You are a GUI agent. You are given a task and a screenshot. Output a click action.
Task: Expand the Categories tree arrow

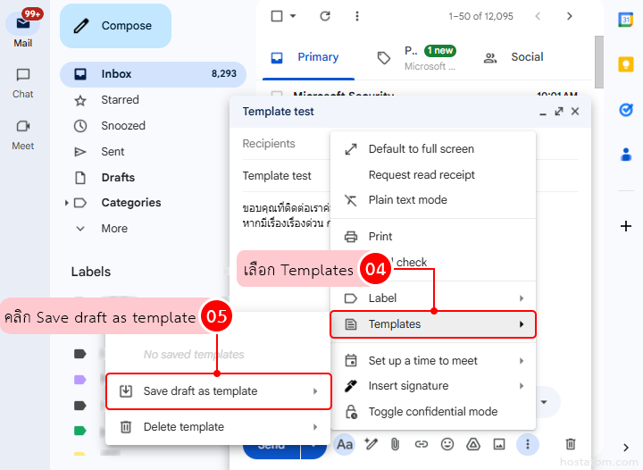pos(66,203)
